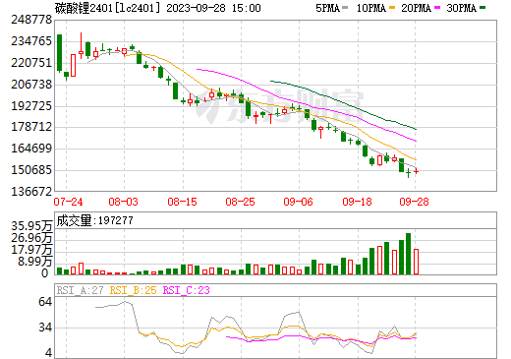This screenshot has height=359, width=511.
Task: Click the RSI_B:25 indicator label
Action: tap(133, 290)
